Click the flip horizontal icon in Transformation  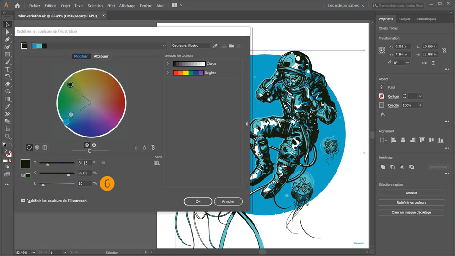[x=424, y=63]
